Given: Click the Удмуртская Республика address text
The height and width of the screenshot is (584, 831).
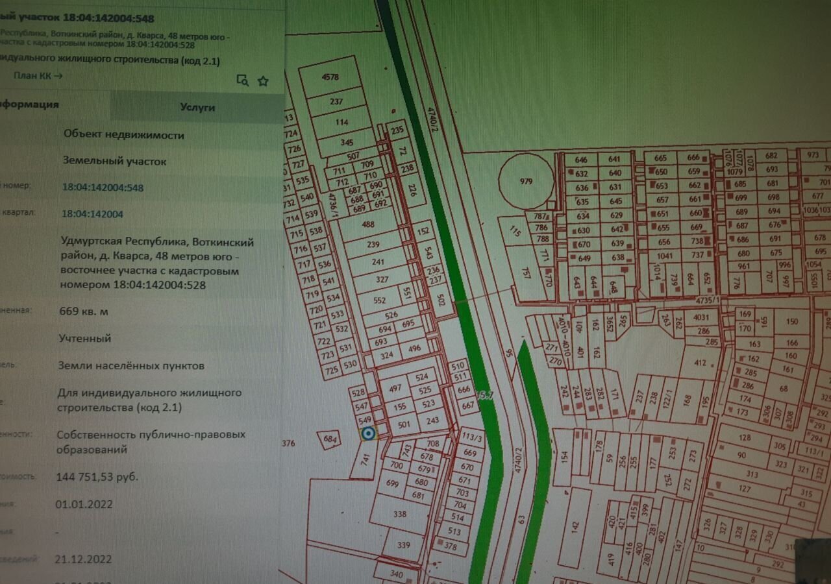Looking at the screenshot, I should (x=157, y=263).
